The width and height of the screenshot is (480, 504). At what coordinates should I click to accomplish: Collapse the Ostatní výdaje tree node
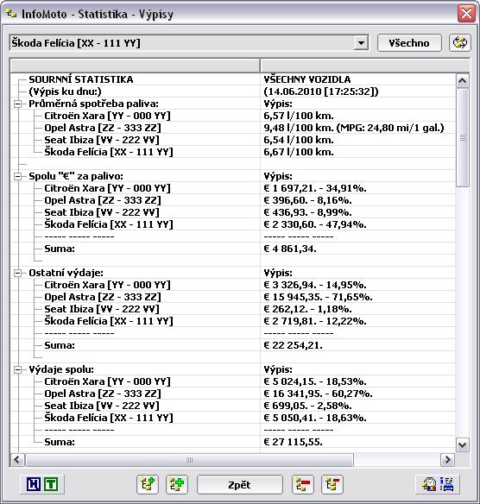[x=17, y=273]
